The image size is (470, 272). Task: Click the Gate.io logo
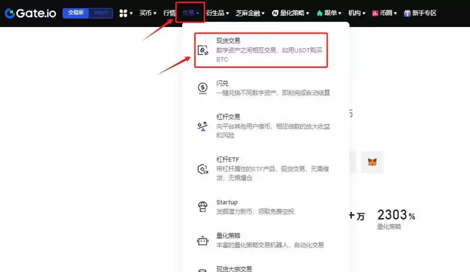(31, 13)
